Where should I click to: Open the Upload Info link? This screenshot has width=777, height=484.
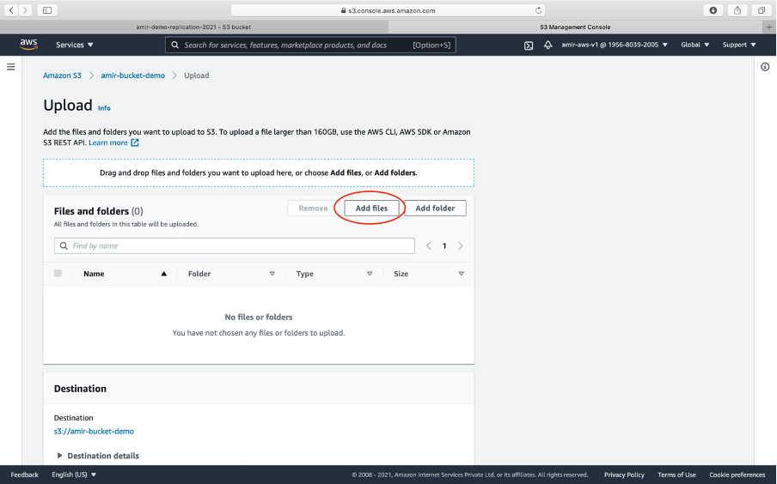(104, 108)
